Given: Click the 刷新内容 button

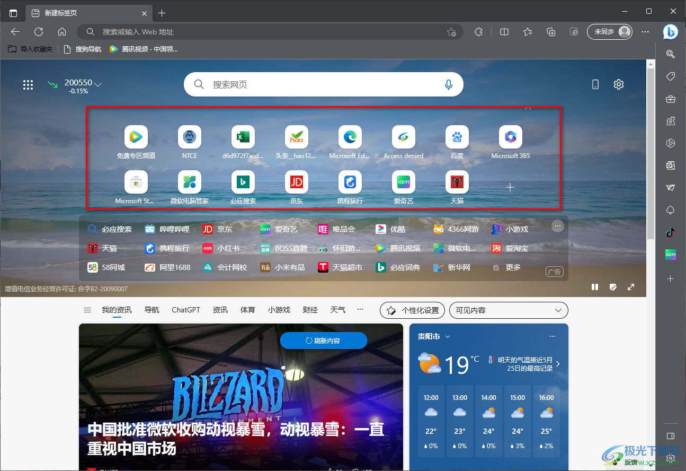Looking at the screenshot, I should pos(324,341).
